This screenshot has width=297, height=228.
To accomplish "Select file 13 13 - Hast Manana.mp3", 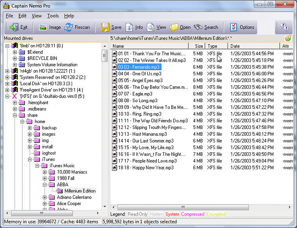I will pos(143,134).
